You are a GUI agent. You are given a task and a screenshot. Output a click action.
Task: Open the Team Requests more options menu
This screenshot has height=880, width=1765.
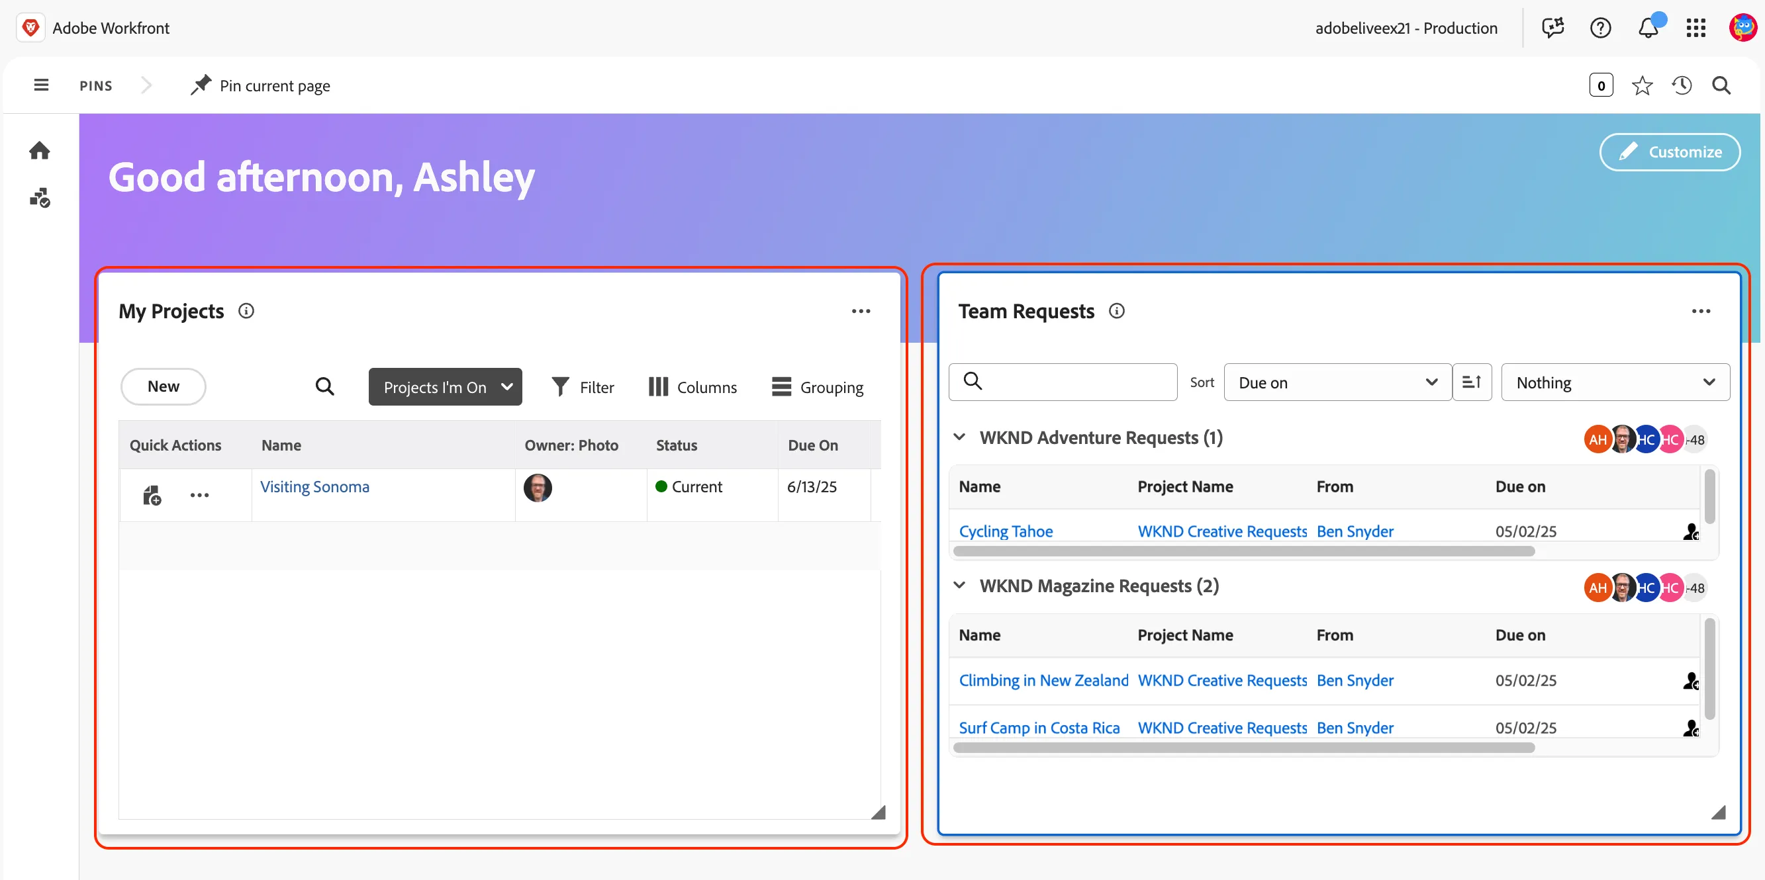(1701, 311)
